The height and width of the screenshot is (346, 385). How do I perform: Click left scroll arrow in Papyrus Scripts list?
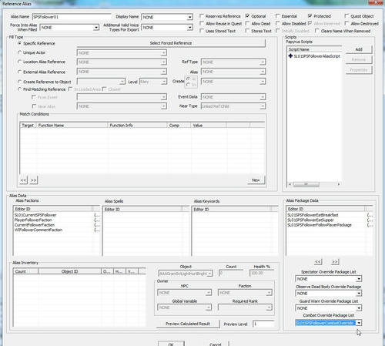click(x=290, y=184)
